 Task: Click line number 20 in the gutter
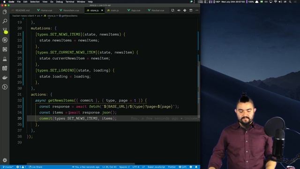click(x=20, y=28)
